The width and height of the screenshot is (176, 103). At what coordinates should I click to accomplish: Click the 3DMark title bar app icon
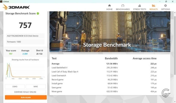click(1, 2)
